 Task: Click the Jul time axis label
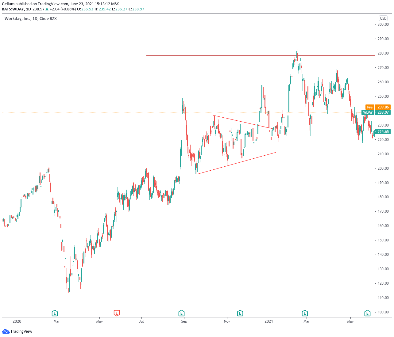pos(141,321)
